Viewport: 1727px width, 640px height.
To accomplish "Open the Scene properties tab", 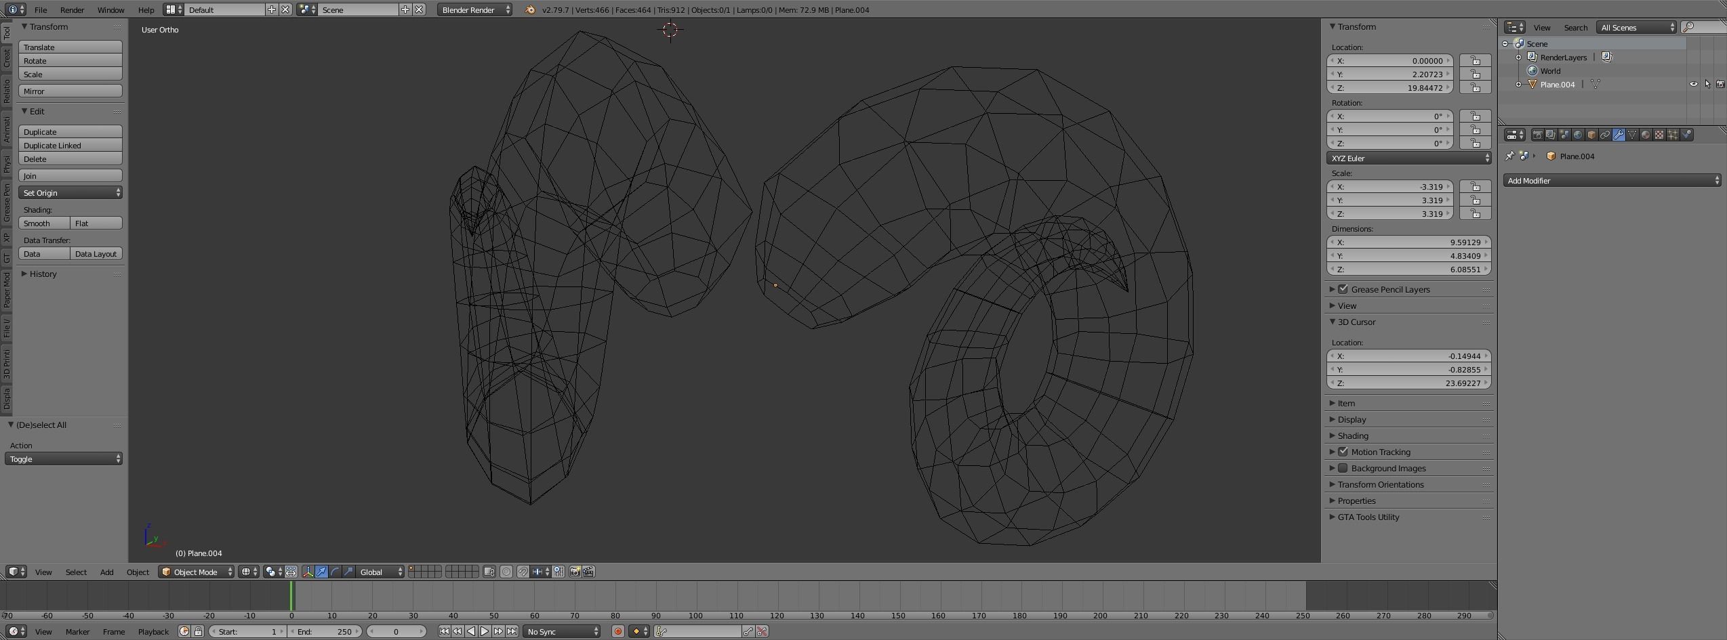I will 1564,135.
